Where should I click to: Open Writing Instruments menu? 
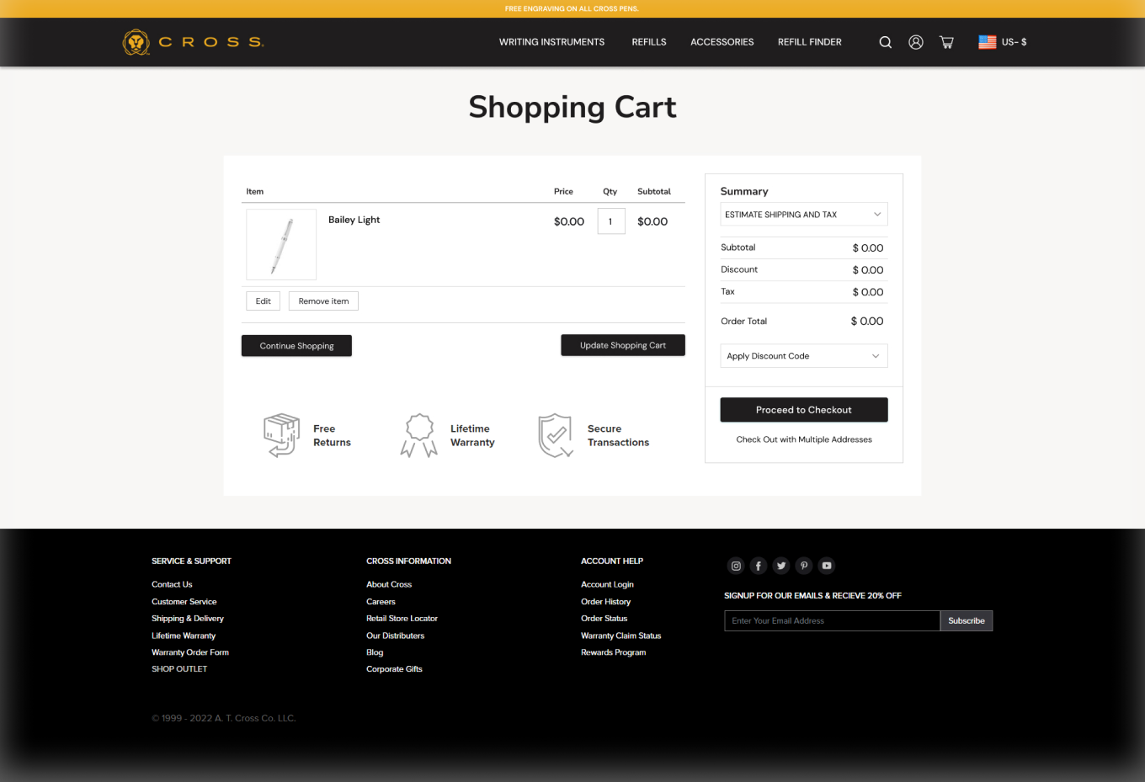(551, 42)
